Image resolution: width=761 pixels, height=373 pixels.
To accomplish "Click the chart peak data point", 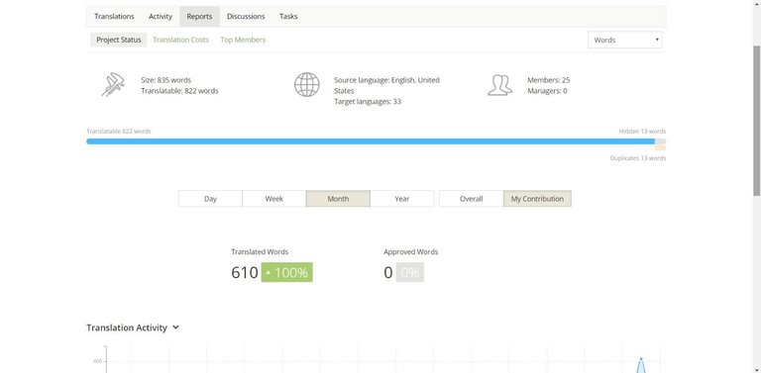I will [x=641, y=359].
